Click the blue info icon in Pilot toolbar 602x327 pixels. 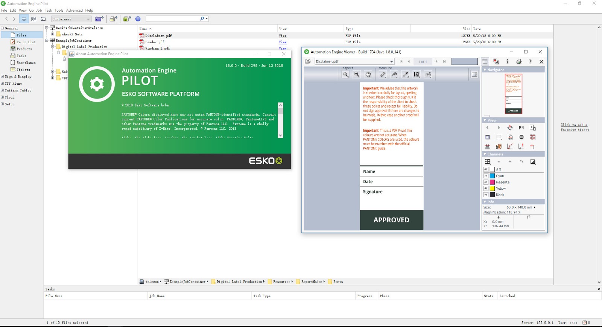[x=138, y=19]
